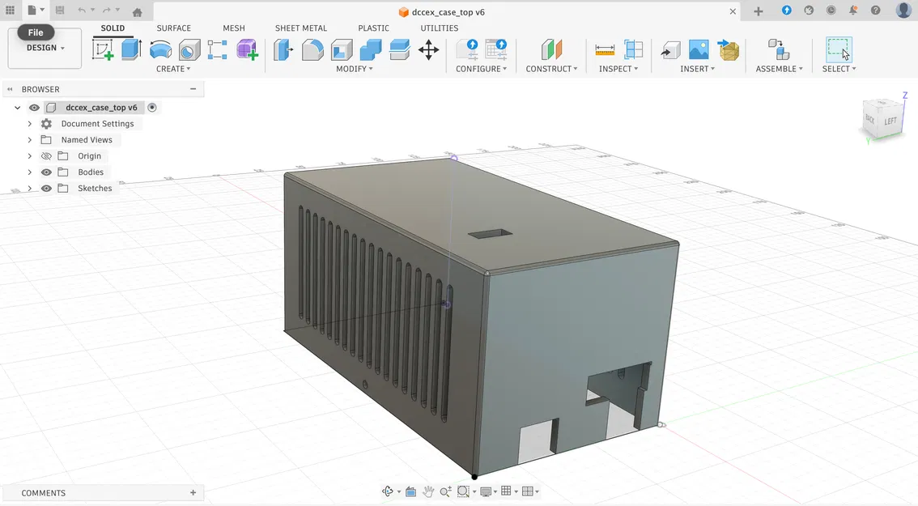
Task: Open the SURFACE ribbon tab
Action: [x=173, y=28]
